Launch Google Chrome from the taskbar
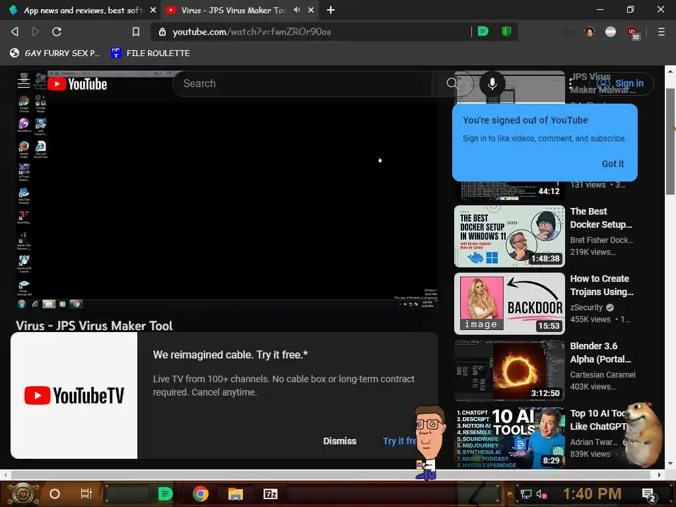This screenshot has height=507, width=676. tap(201, 494)
